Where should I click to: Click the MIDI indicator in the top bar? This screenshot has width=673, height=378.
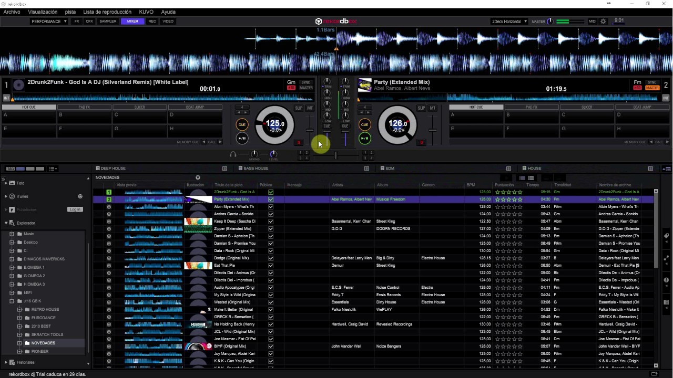[593, 22]
